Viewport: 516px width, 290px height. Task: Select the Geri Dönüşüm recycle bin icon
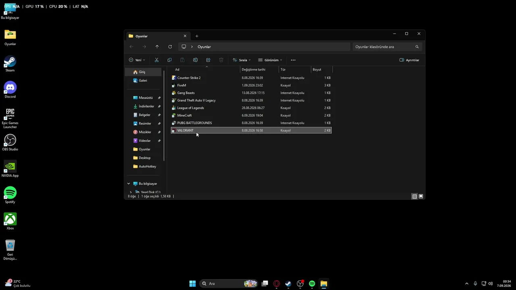(x=10, y=250)
